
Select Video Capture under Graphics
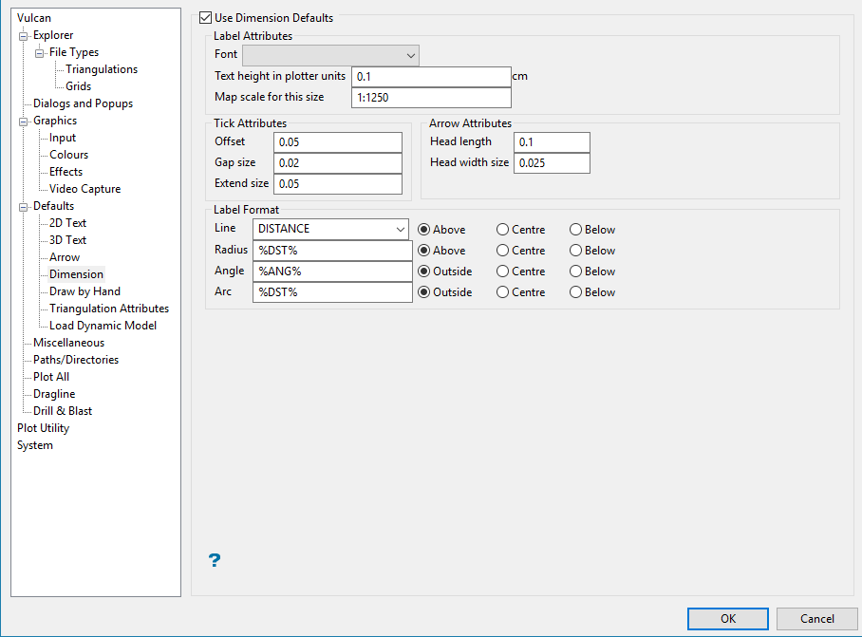(84, 189)
